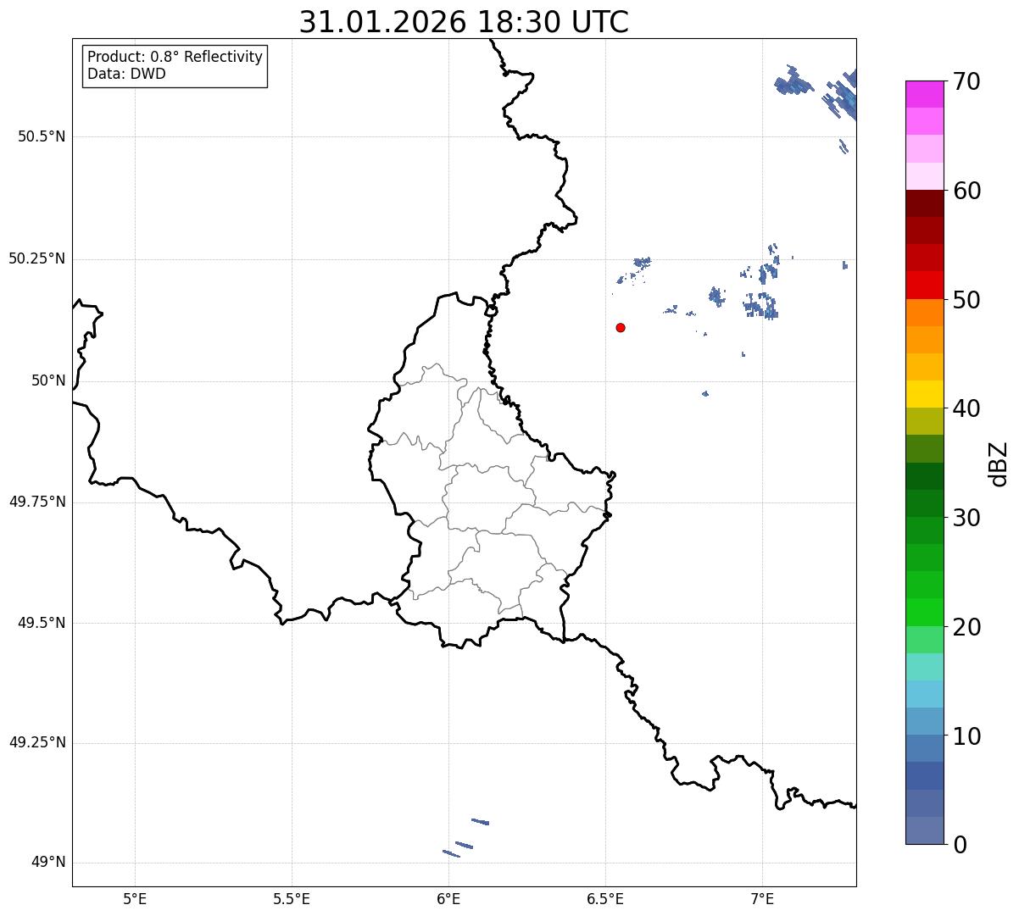The height and width of the screenshot is (916, 1019).
Task: Click the colorbar tick label 40
Action: [x=966, y=408]
